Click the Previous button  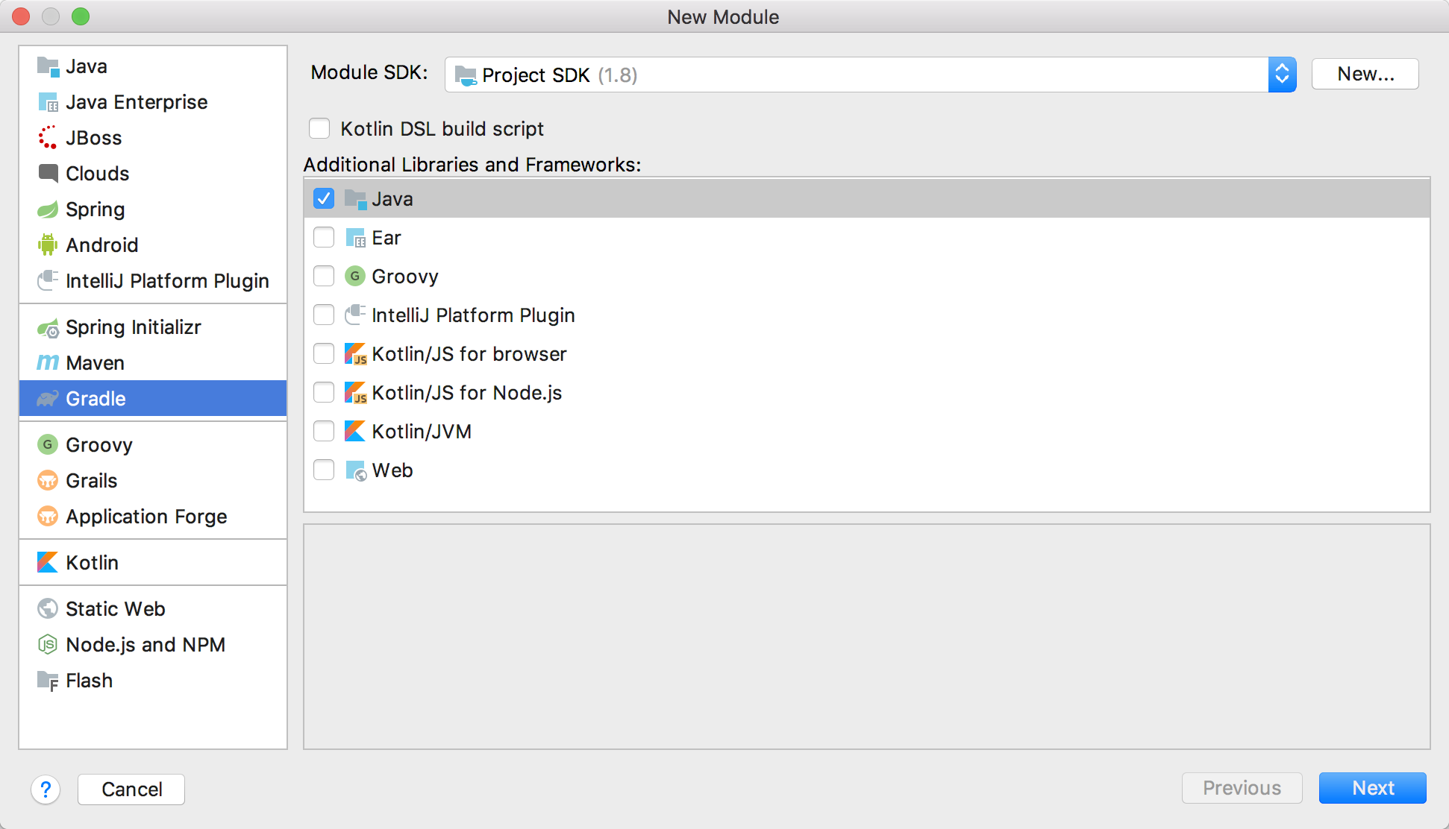(x=1242, y=788)
